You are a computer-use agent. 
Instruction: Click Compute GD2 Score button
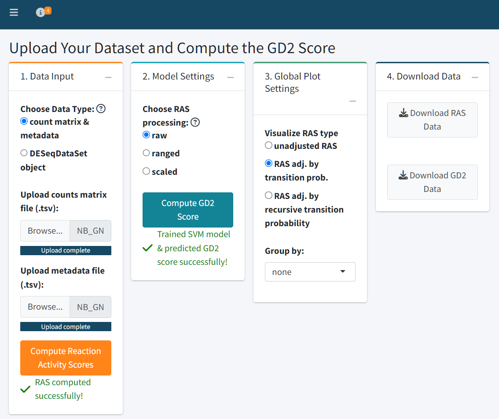[x=188, y=209]
